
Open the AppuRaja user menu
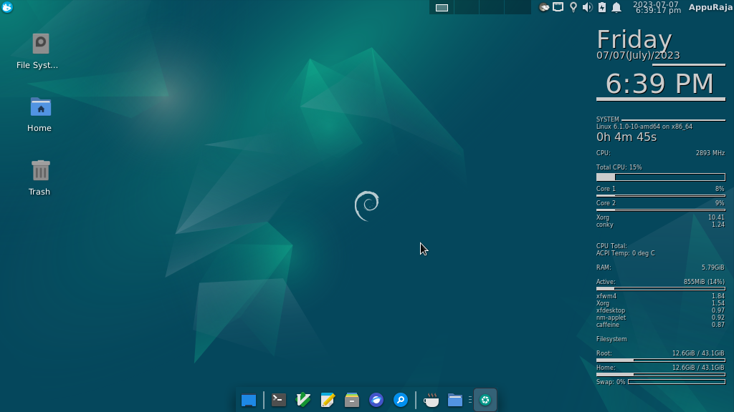tap(710, 7)
